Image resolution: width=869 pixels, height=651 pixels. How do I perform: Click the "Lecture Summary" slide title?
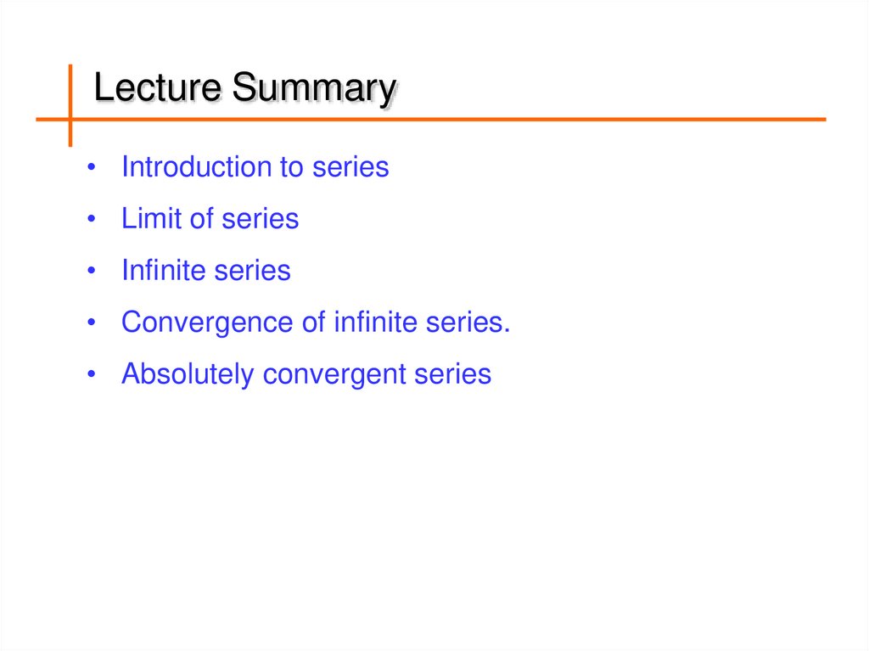[x=244, y=88]
